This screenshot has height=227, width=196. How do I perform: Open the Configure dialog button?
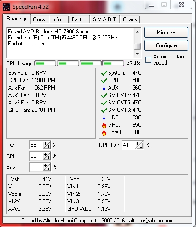click(166, 45)
